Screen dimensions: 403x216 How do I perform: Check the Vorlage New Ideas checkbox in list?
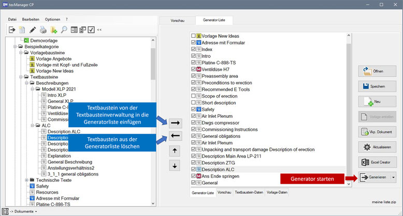tap(193, 36)
